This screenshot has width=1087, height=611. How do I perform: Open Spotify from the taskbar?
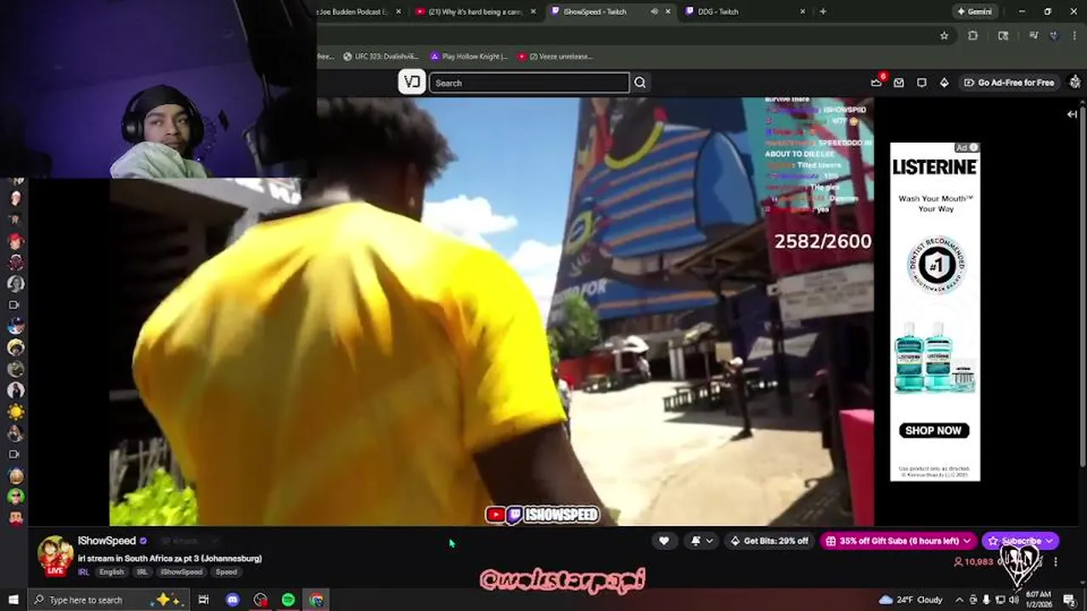pos(289,600)
